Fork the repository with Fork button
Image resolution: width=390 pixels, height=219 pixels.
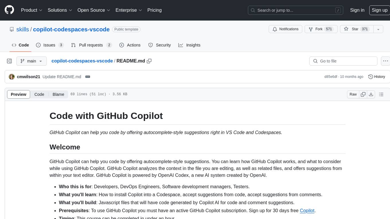coord(321,29)
